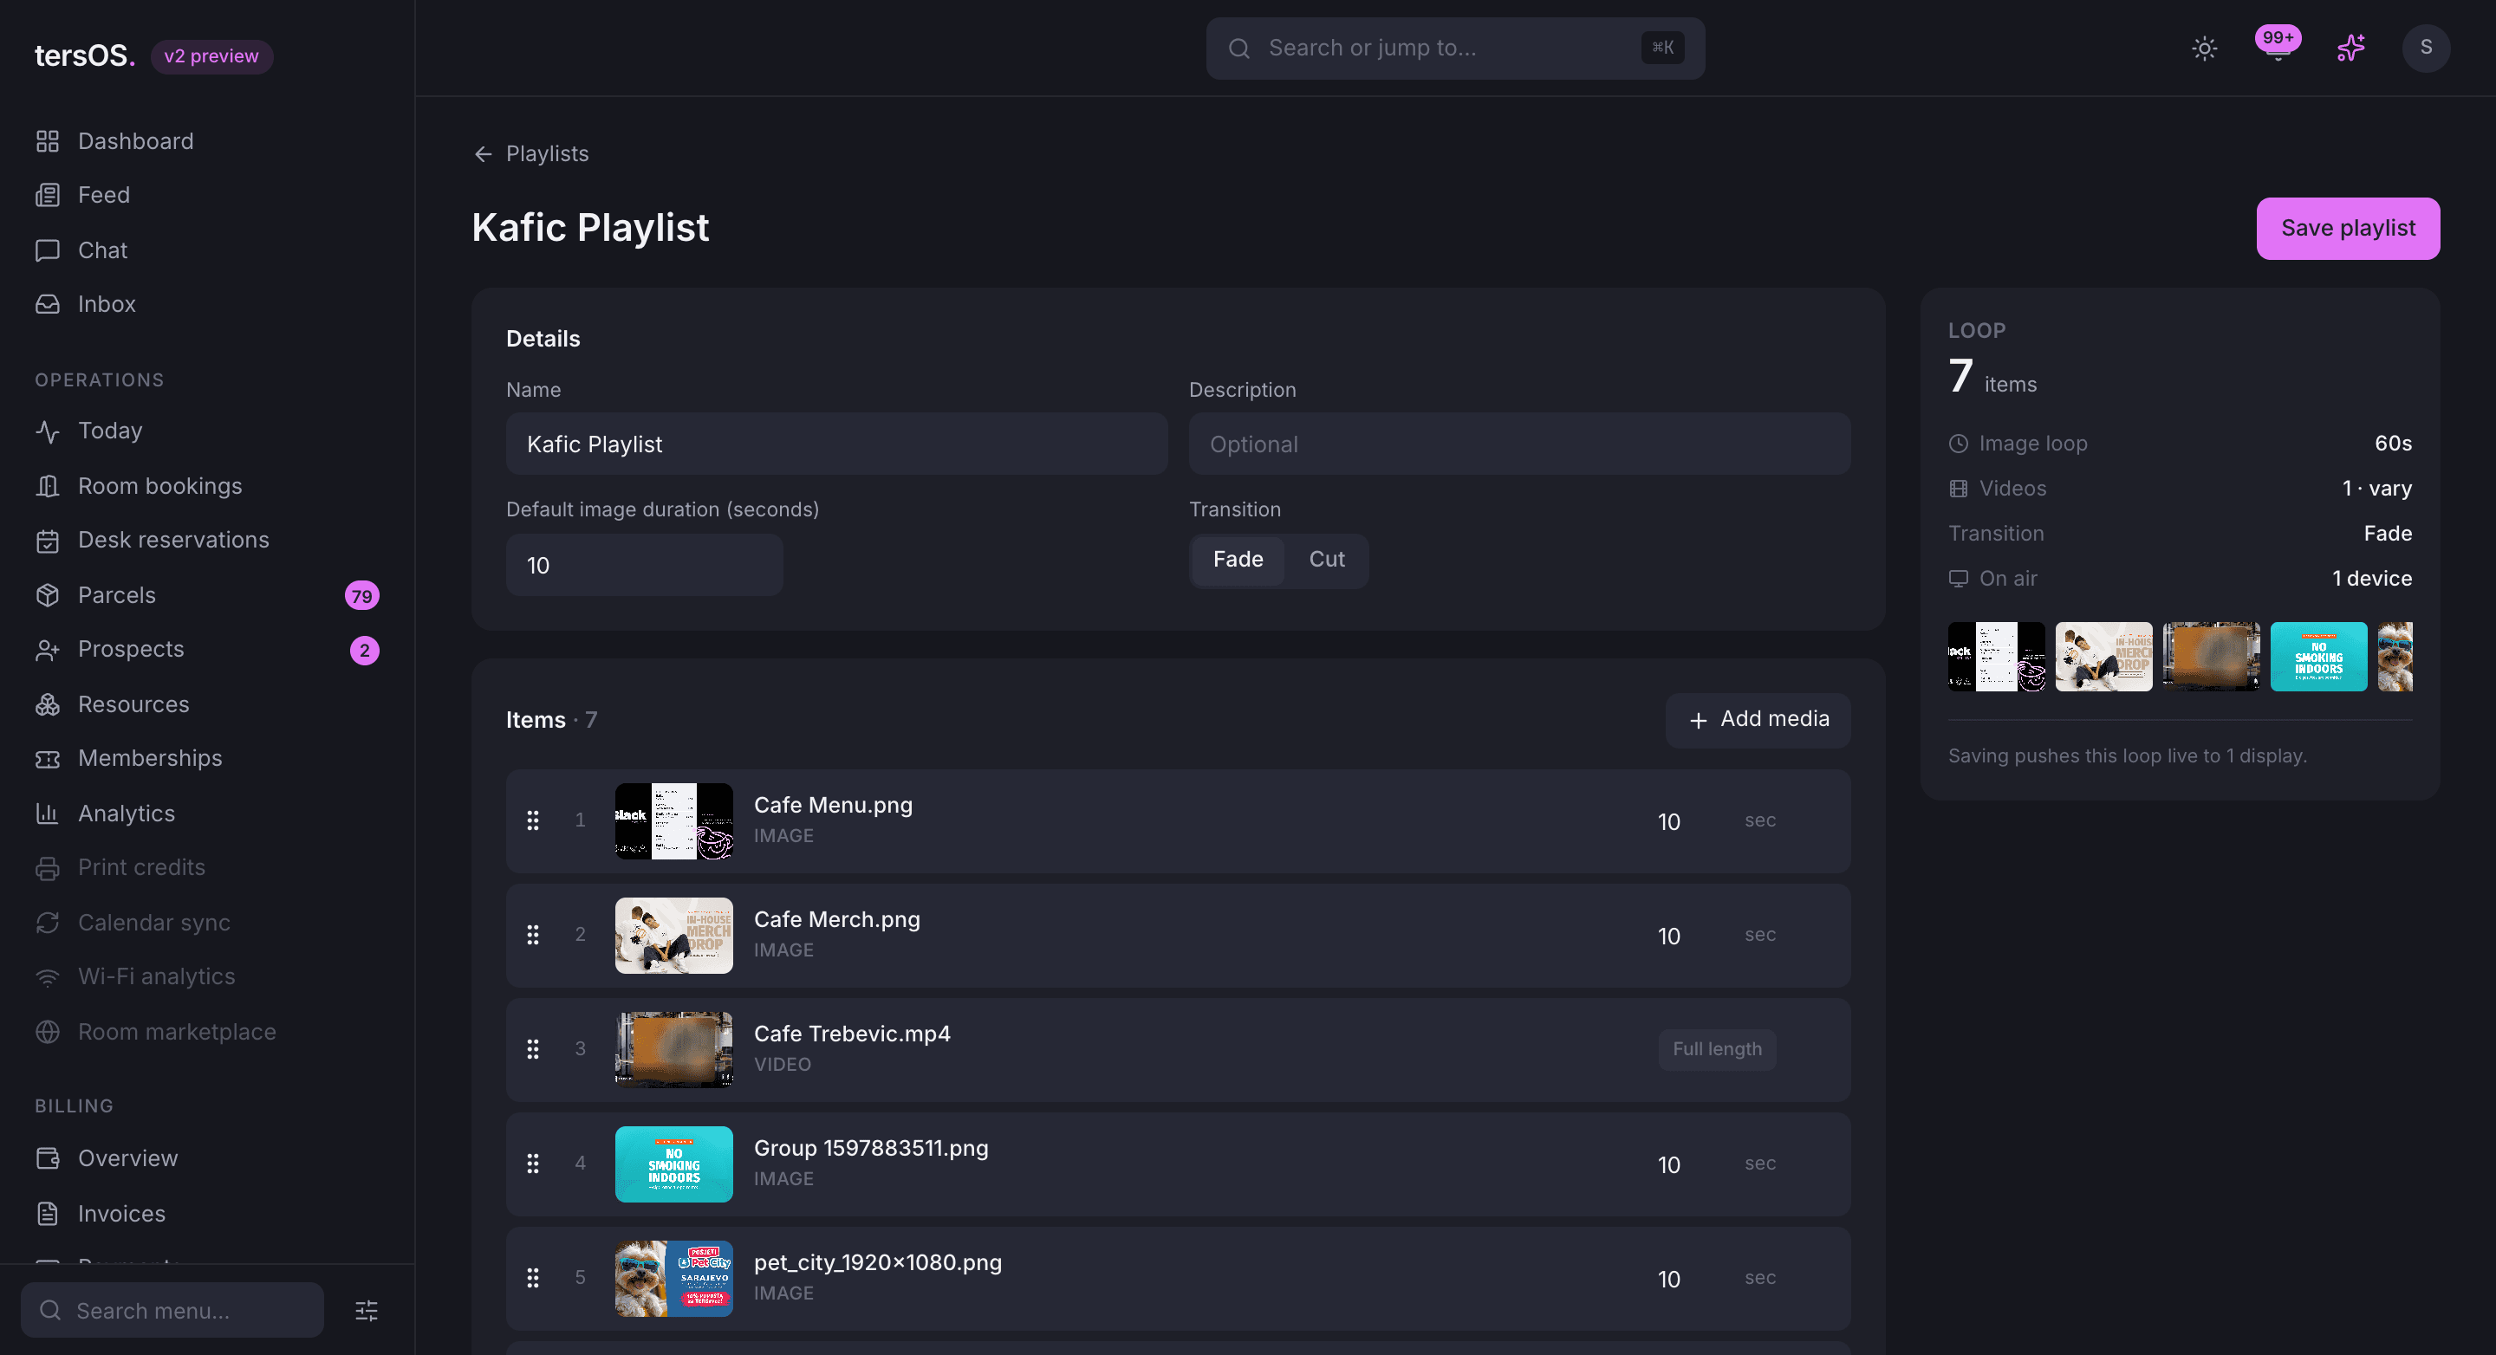Select the Cut transition option
This screenshot has height=1355, width=2496.
pos(1327,560)
